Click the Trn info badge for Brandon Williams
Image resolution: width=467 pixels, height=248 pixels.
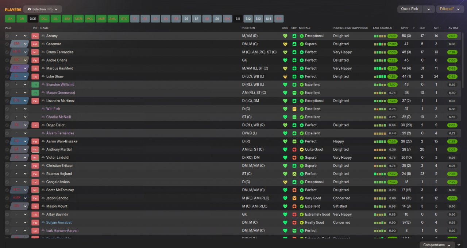click(35, 84)
